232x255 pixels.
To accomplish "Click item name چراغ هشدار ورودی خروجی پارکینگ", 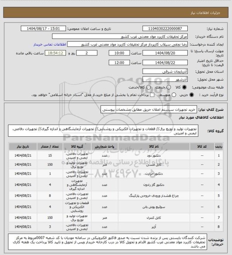I will (x=154, y=196).
